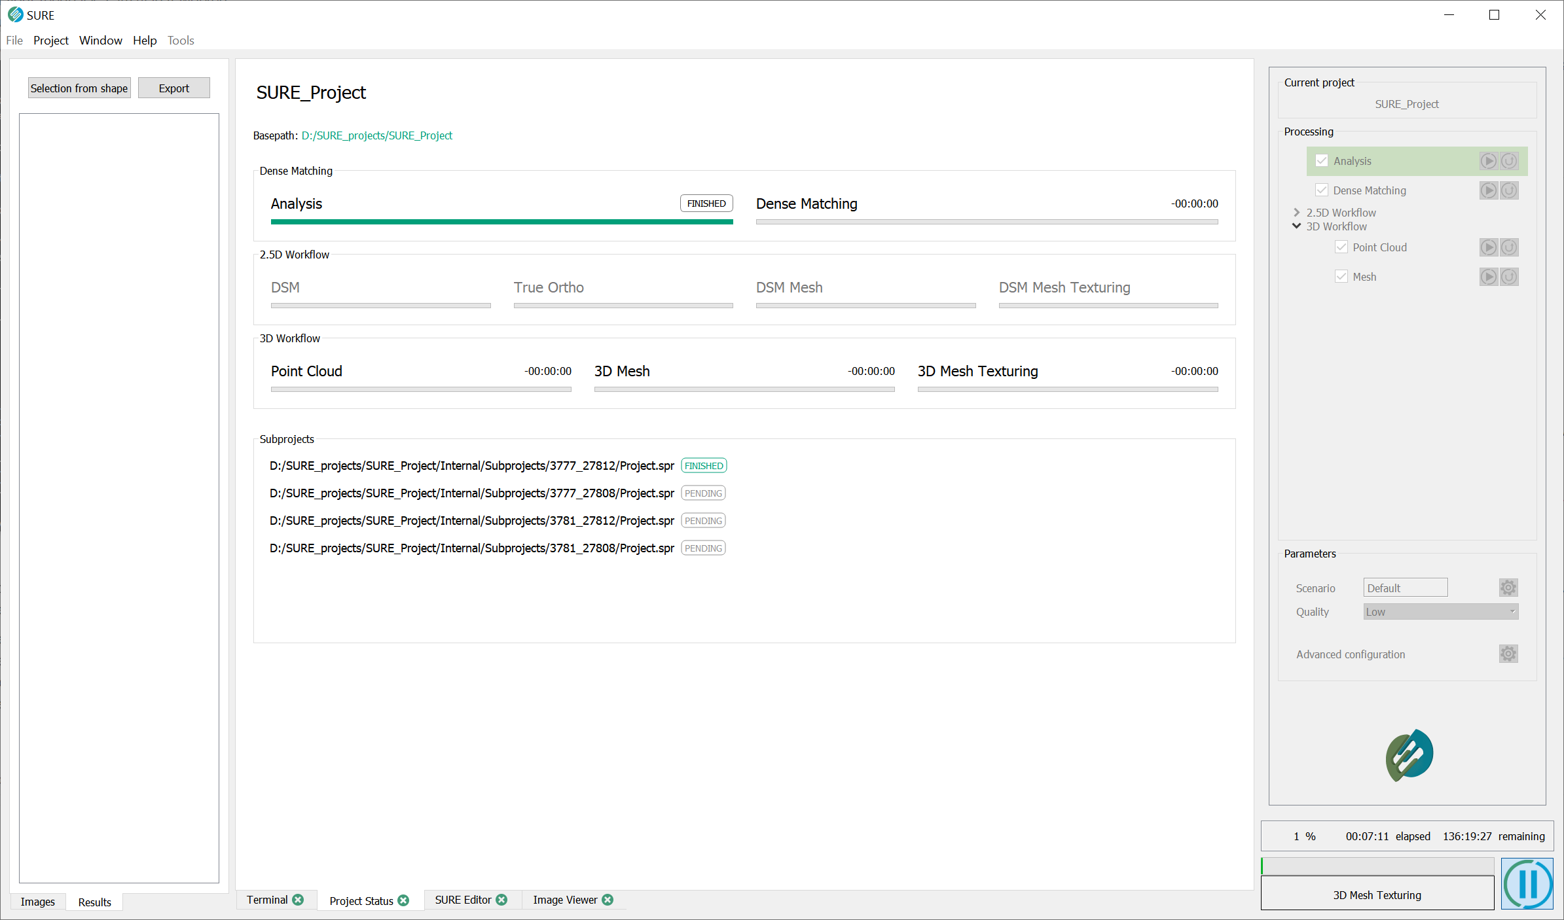1564x920 pixels.
Task: Open the Quality dropdown set to Low
Action: [1441, 612]
